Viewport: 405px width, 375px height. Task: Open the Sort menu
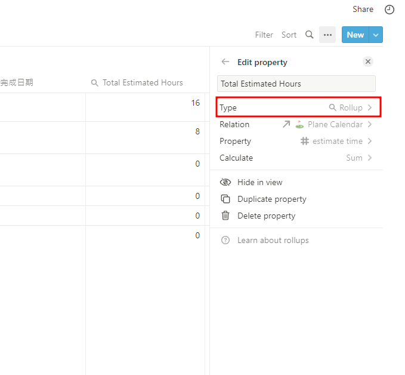(x=289, y=35)
